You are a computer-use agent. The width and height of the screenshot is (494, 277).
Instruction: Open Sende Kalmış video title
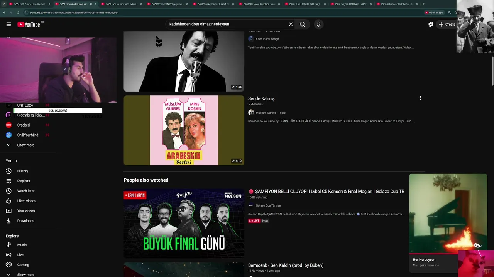click(261, 98)
